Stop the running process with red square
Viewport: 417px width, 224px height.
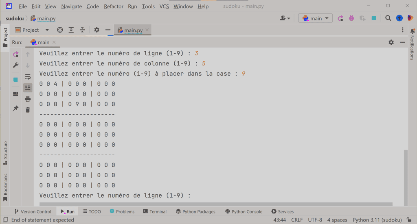[x=15, y=80]
